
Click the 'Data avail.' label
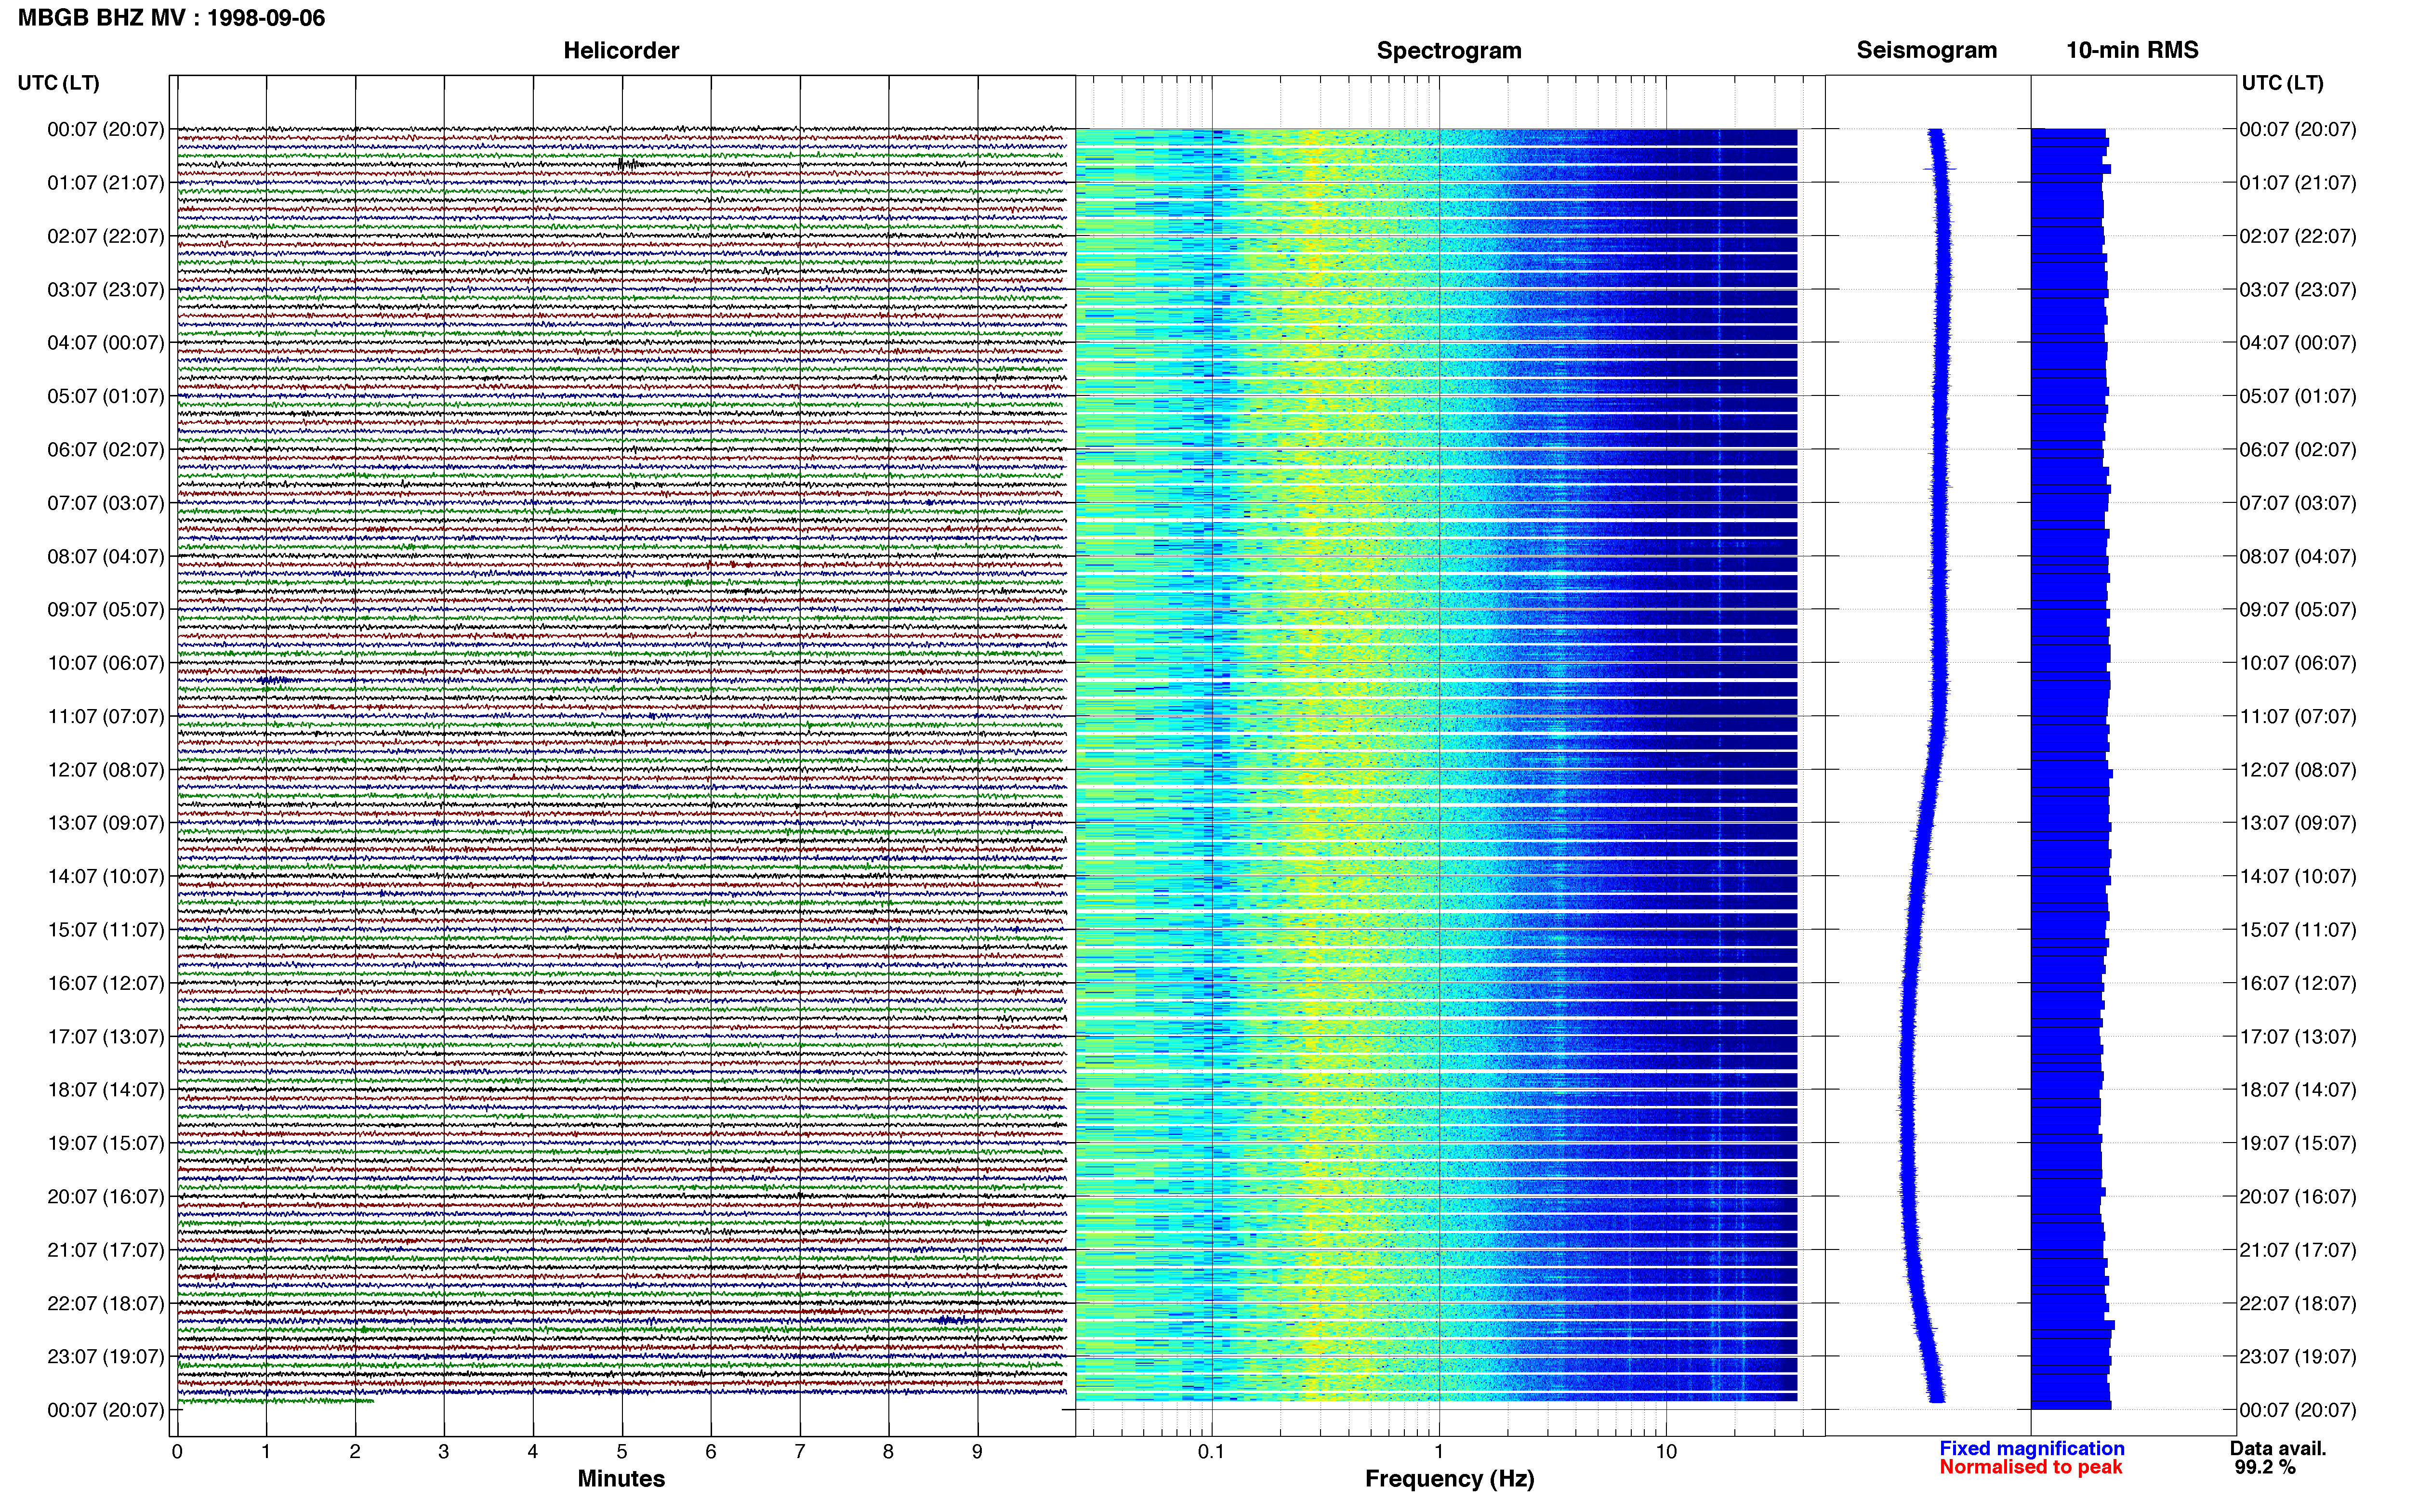pyautogui.click(x=2278, y=1448)
